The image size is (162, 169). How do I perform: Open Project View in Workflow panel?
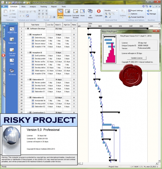12,30
